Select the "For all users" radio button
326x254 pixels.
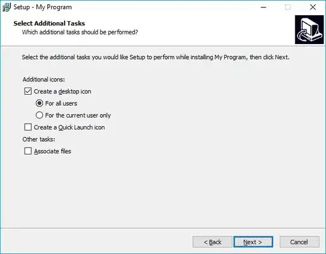point(39,103)
